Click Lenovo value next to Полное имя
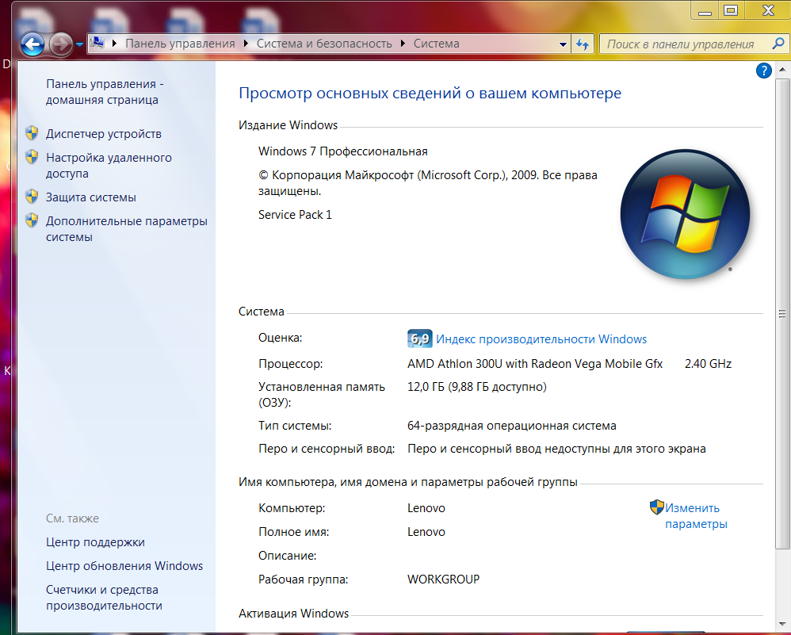 [426, 532]
